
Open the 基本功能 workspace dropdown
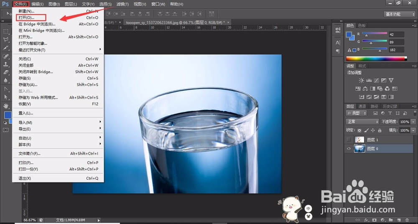click(x=399, y=14)
